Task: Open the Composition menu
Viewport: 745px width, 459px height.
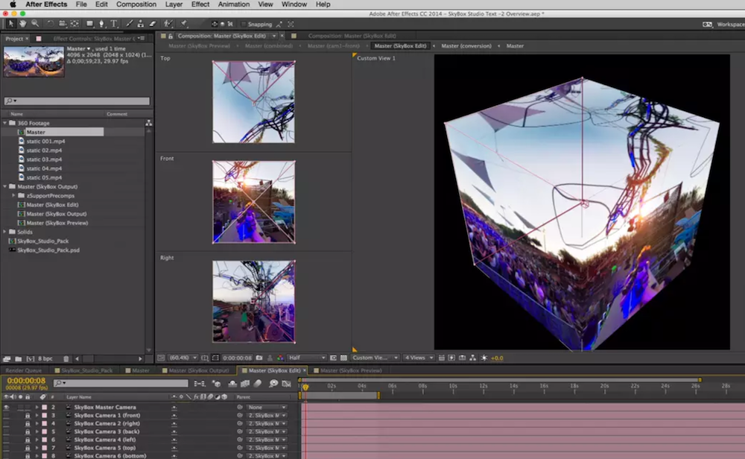Action: click(x=136, y=4)
